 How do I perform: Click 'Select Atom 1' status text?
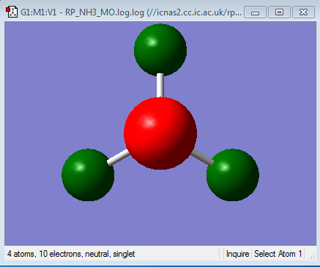pyautogui.click(x=278, y=254)
